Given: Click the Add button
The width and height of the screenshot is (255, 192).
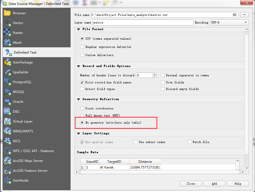Looking at the screenshot, I should point(214,184).
